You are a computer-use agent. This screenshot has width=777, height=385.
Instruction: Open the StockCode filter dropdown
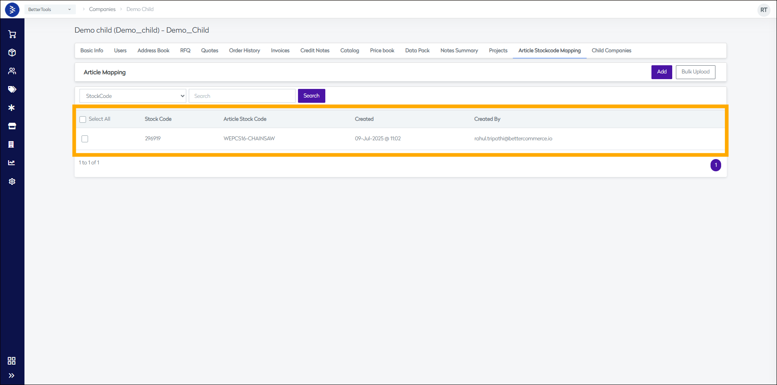point(133,96)
